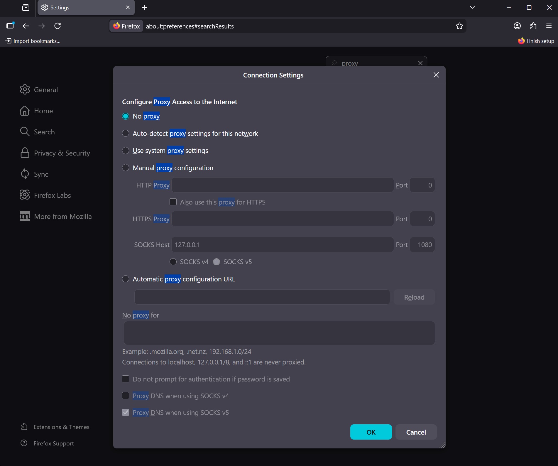Enable Also use this proxy for HTTPS

tap(173, 202)
